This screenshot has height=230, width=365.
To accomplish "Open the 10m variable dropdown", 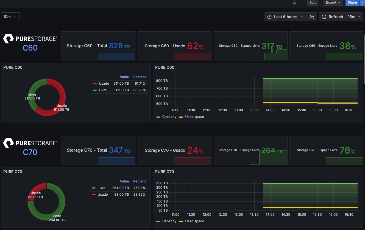I will (x=10, y=17).
